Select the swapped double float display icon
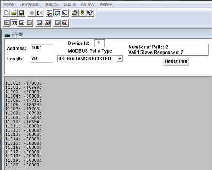The width and height of the screenshot is (212, 170). click(65, 23)
